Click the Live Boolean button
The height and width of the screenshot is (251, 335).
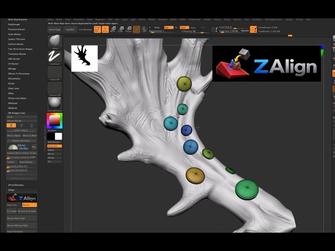click(85, 30)
